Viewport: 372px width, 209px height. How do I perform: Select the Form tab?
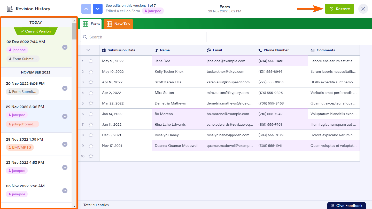(x=91, y=24)
